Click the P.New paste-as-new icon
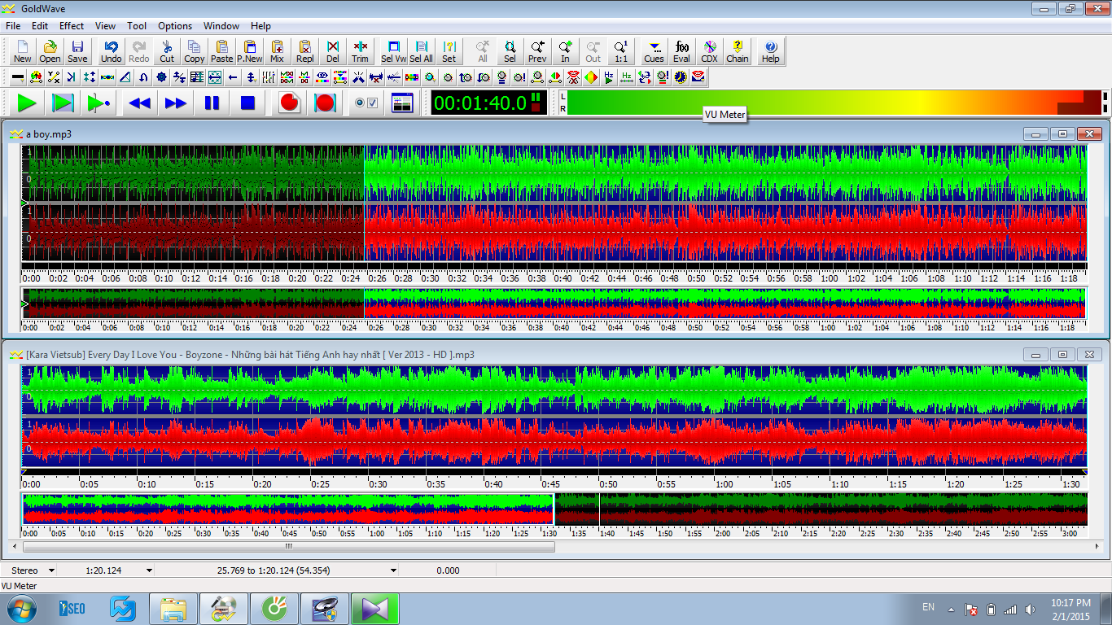Viewport: 1112px width, 625px height. pos(250,51)
